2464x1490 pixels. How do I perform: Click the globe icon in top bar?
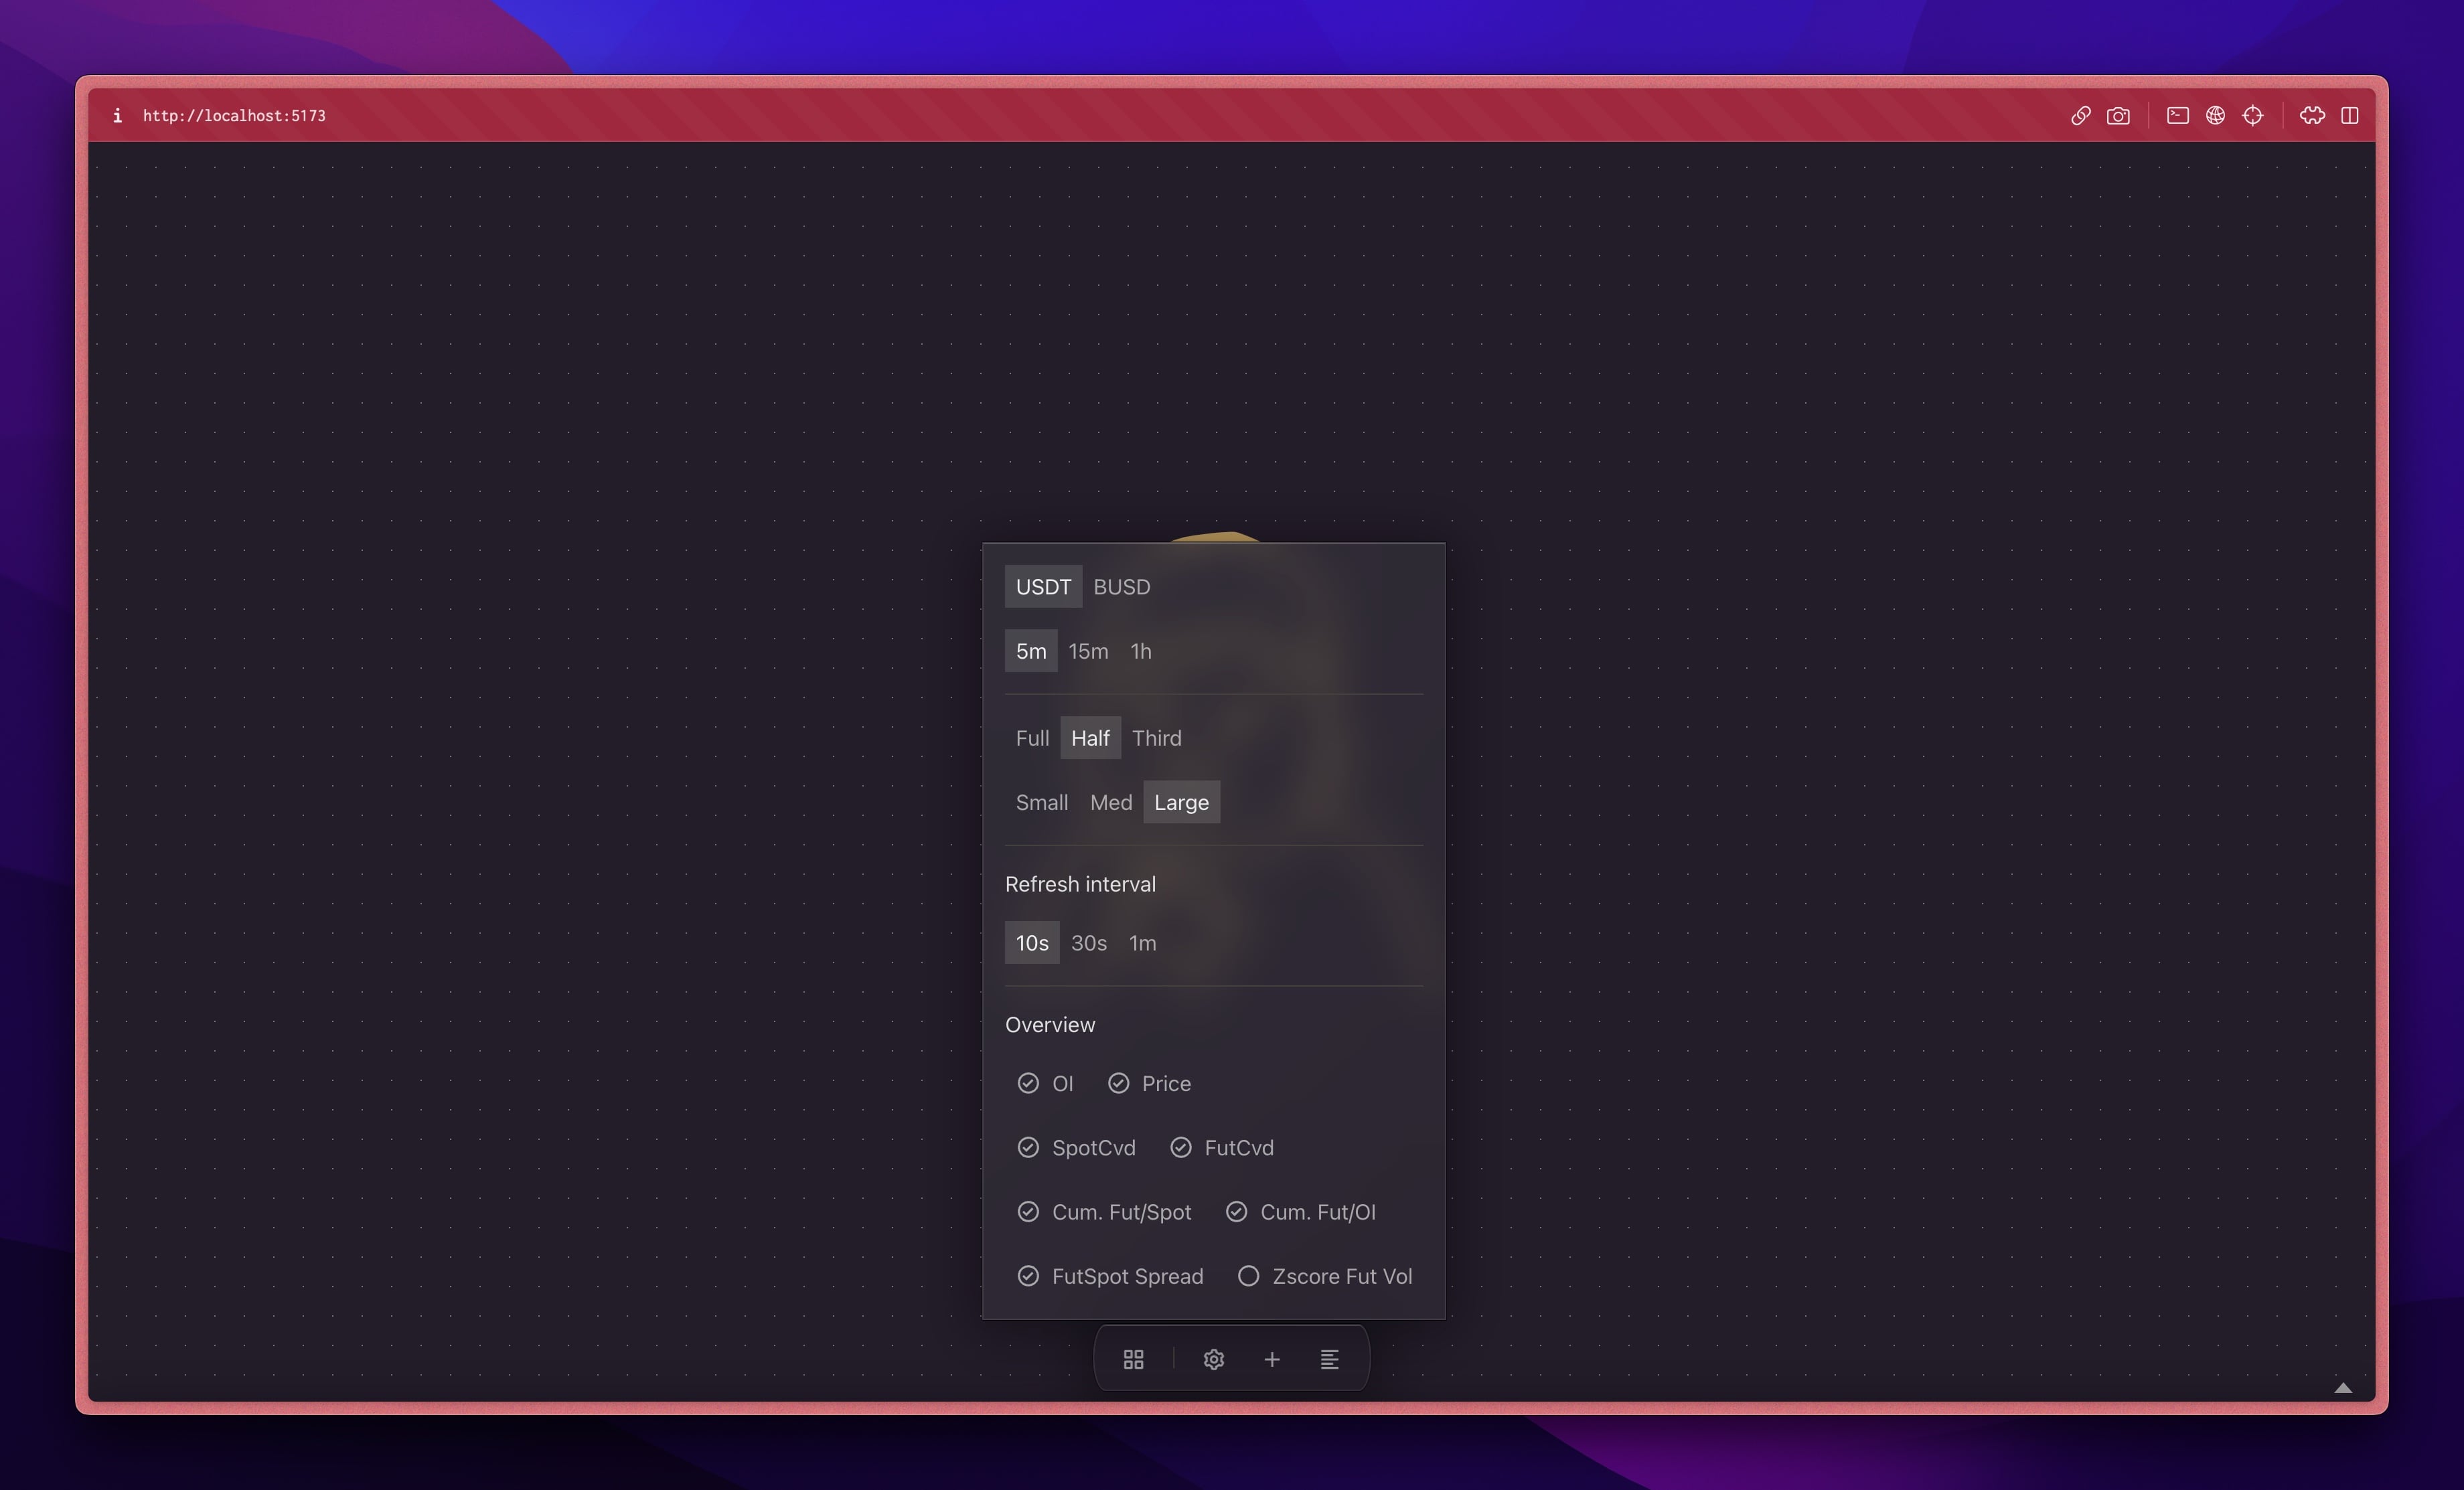click(x=2216, y=115)
